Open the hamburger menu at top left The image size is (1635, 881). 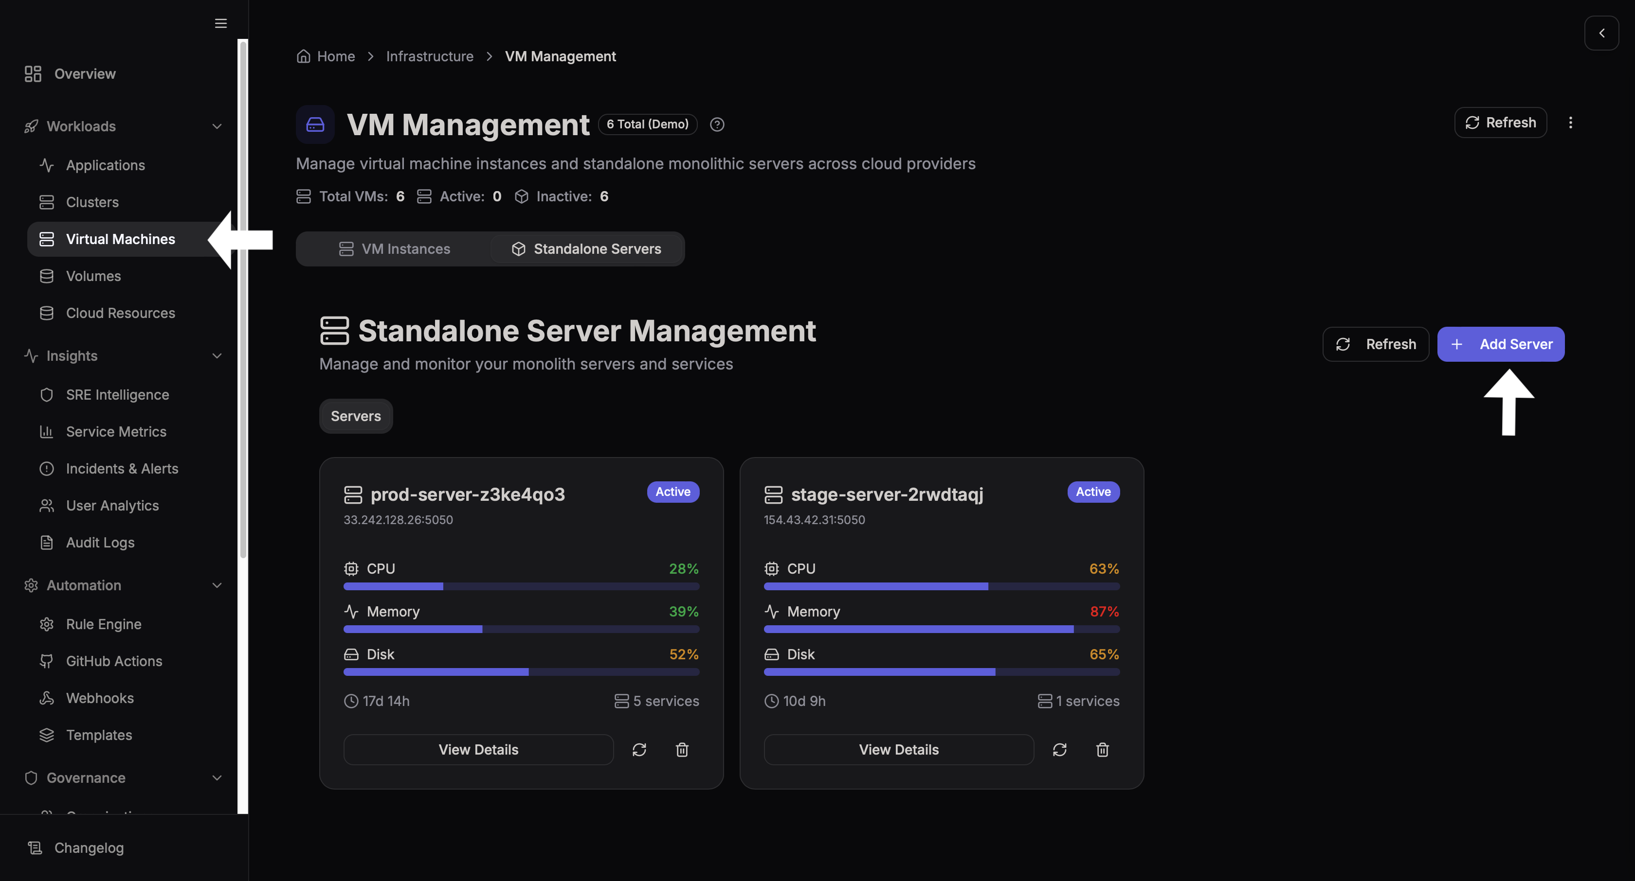pyautogui.click(x=220, y=23)
